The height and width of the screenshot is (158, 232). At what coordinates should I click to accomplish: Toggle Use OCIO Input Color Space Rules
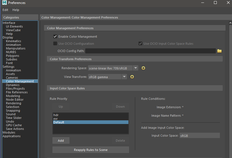click(x=140, y=44)
